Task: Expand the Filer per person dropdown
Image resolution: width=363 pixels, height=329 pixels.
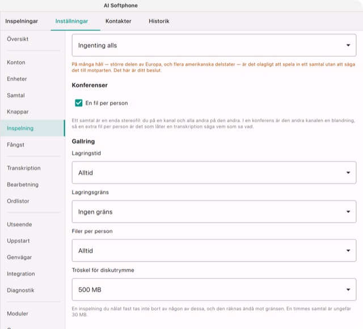Action: [214, 251]
